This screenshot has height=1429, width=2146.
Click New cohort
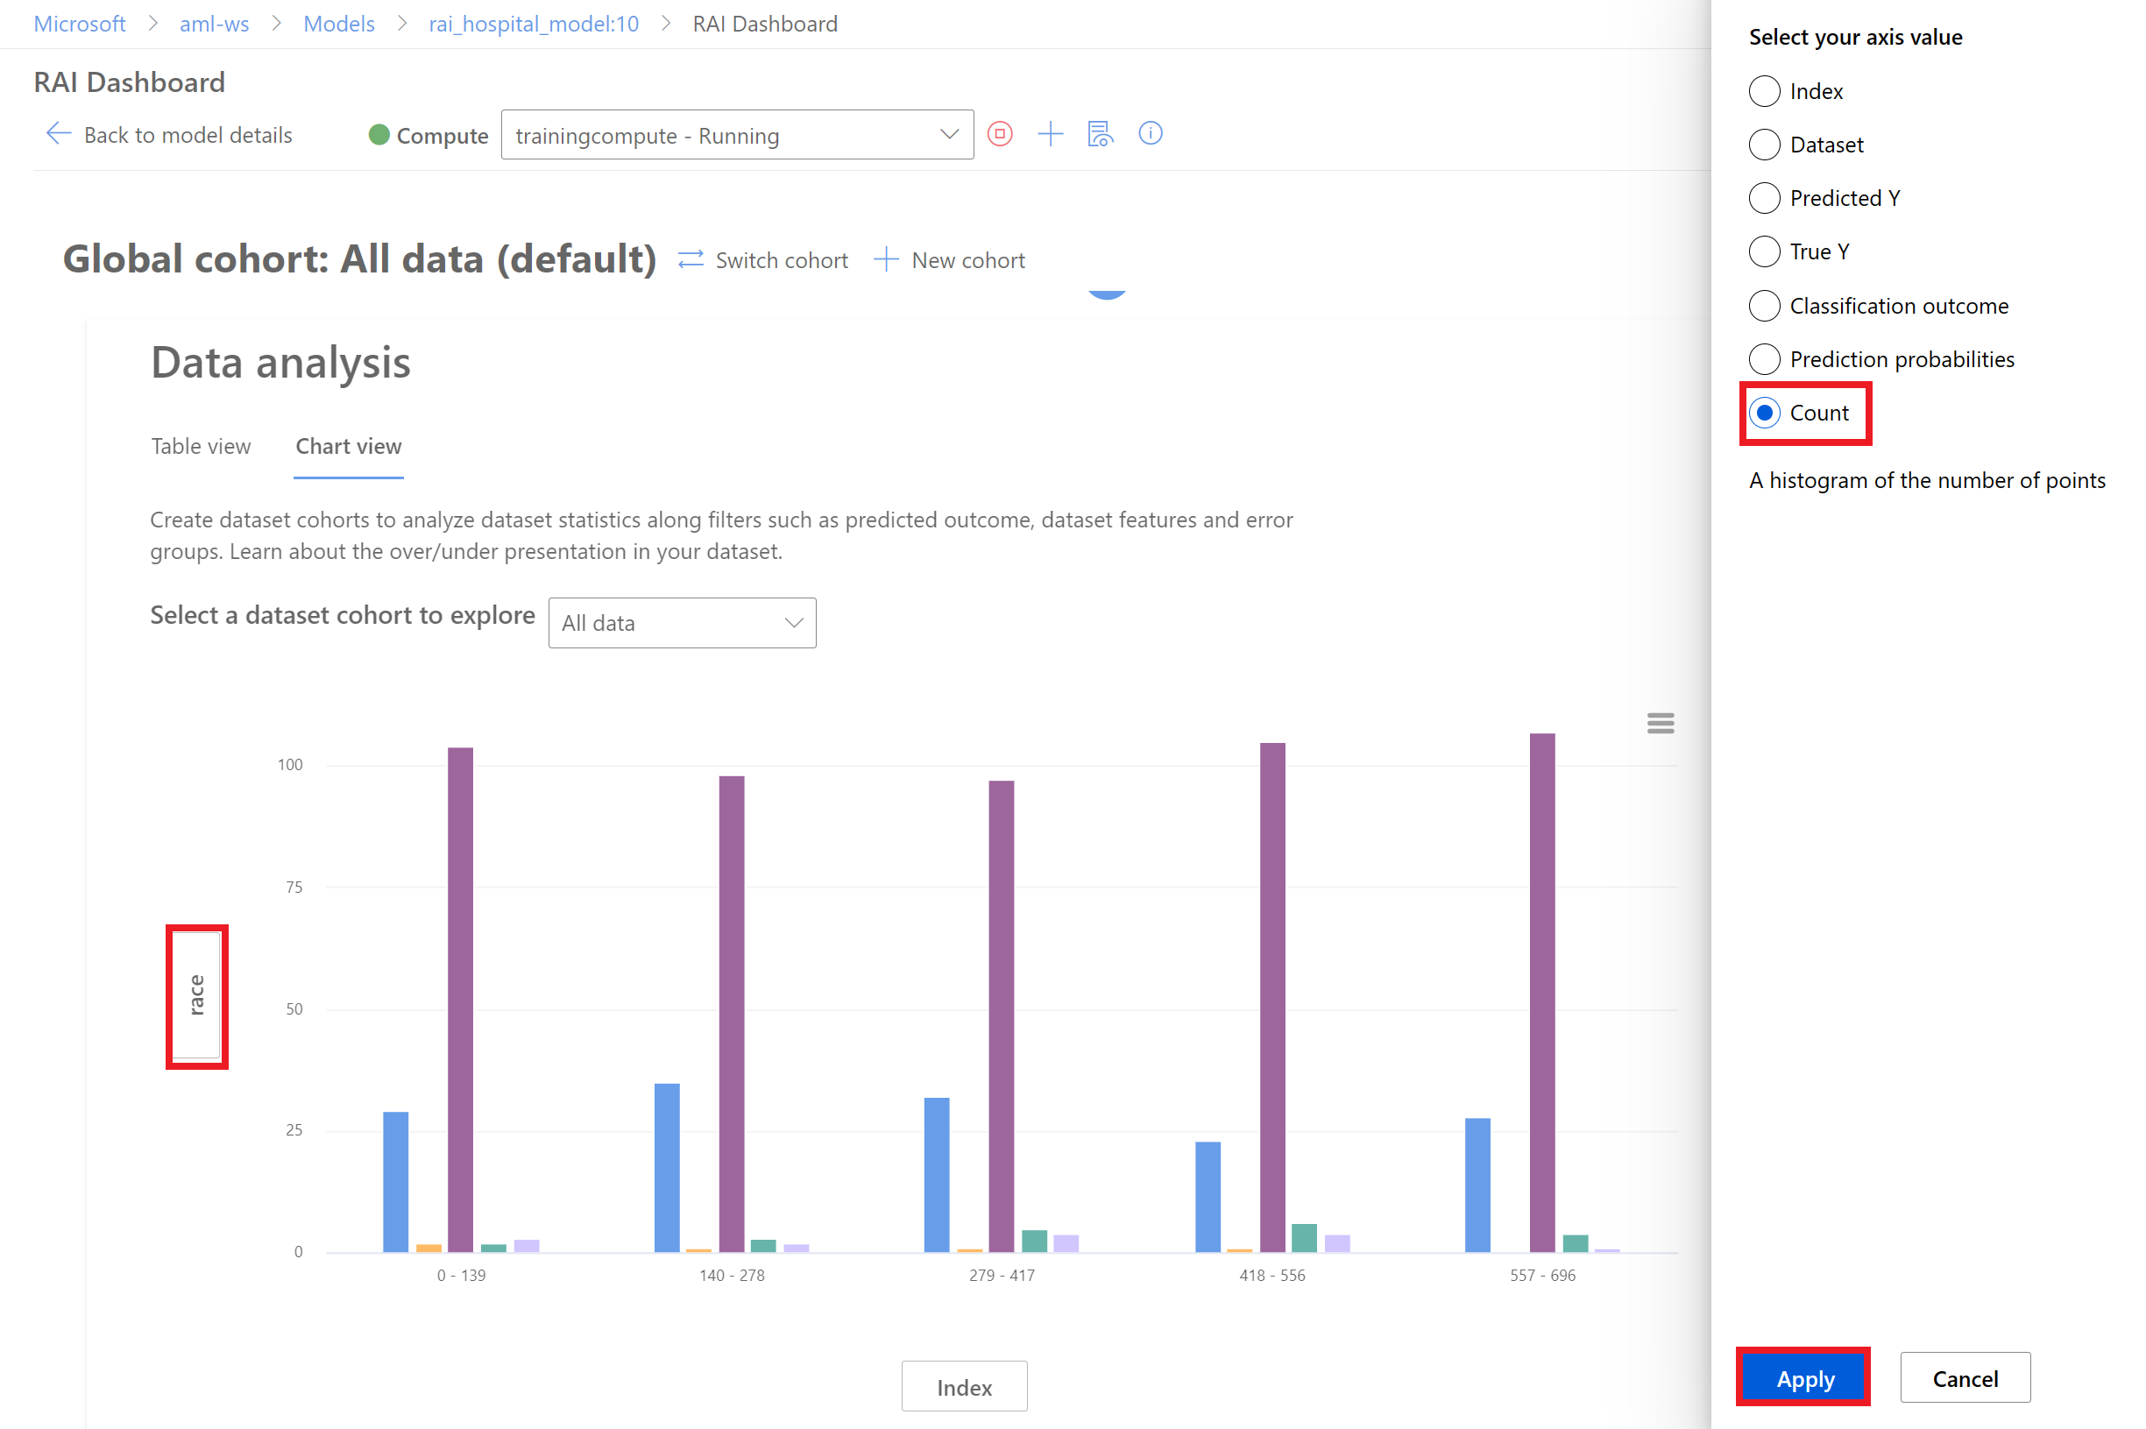click(967, 260)
